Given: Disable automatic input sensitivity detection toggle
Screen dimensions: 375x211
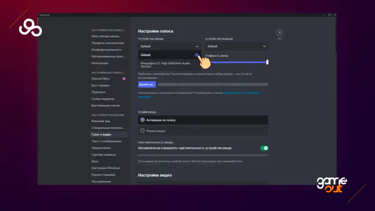Looking at the screenshot, I should [264, 148].
